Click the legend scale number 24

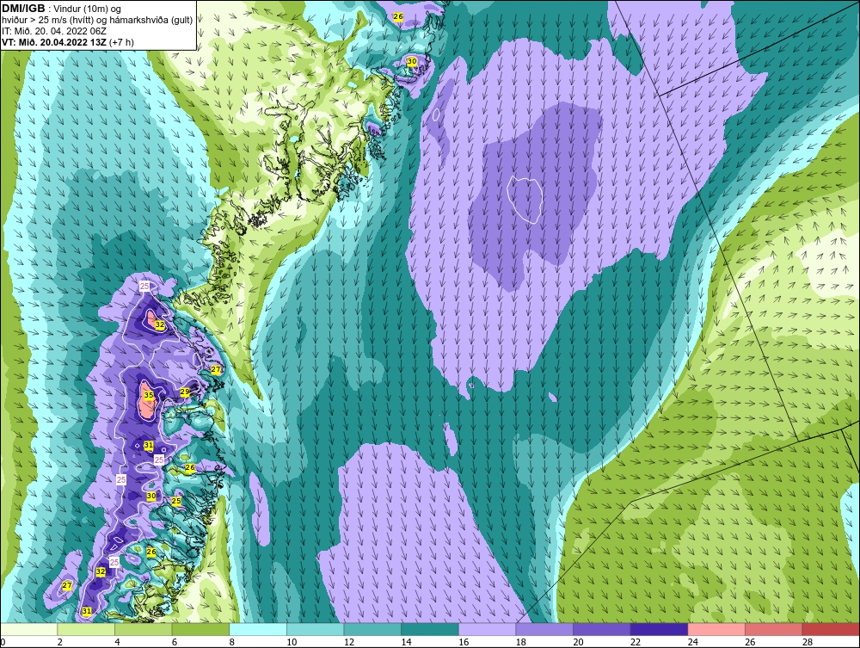(692, 642)
